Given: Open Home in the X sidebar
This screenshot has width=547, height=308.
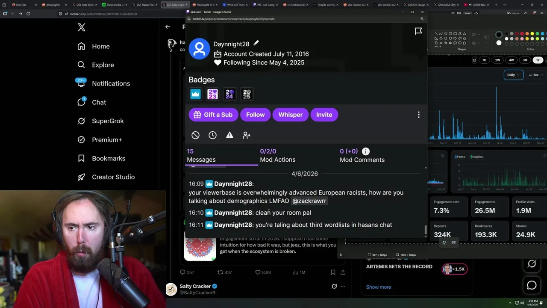Looking at the screenshot, I should 94,46.
